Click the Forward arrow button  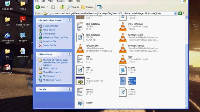(x=53, y=7)
